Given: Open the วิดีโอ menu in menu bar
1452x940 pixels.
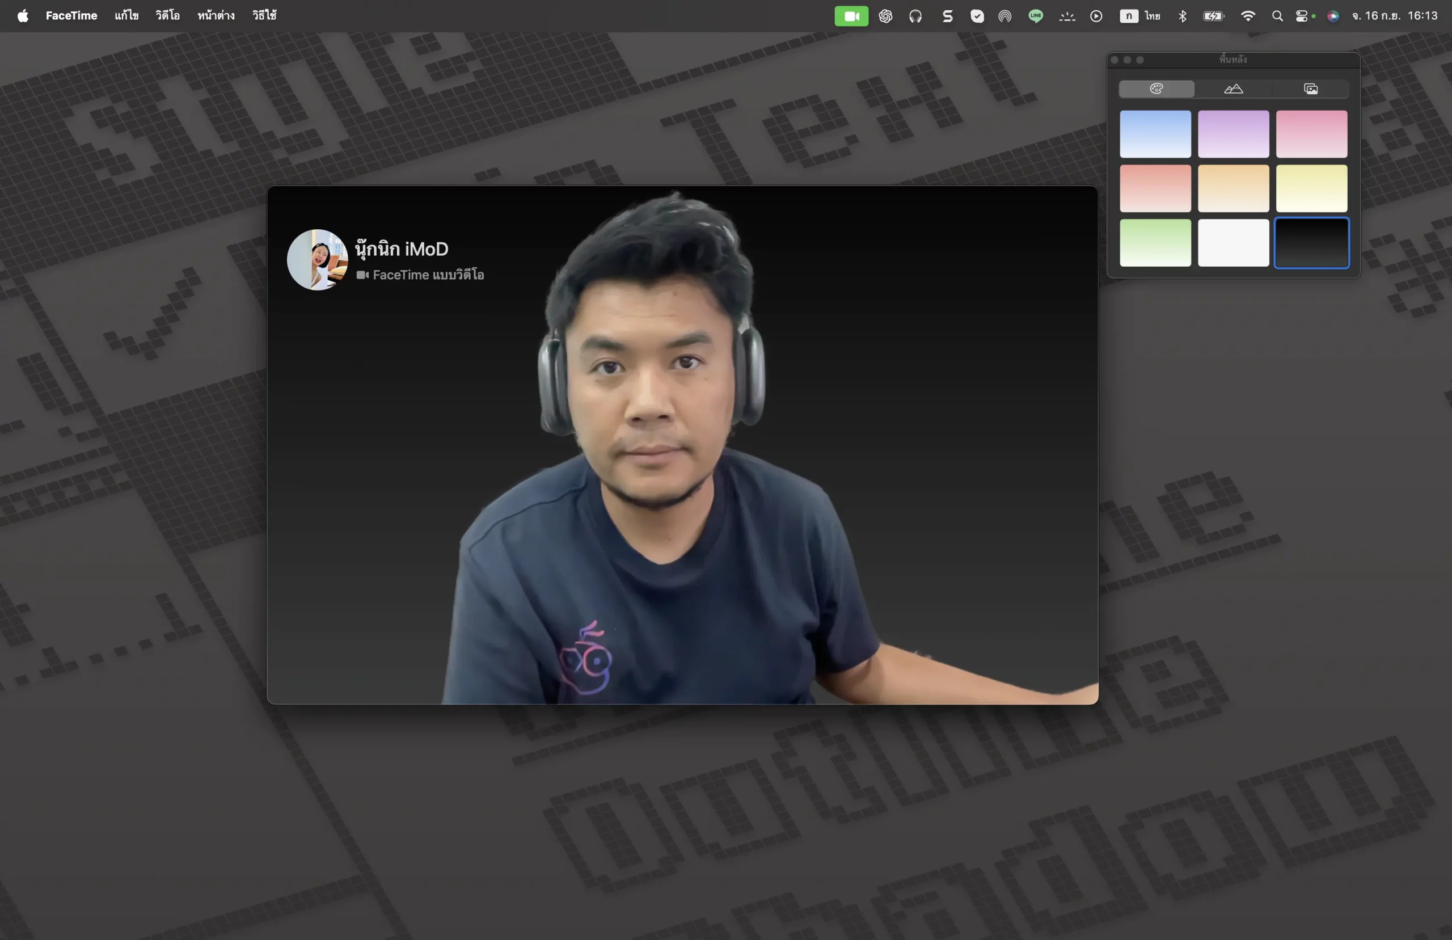Looking at the screenshot, I should click(x=167, y=16).
